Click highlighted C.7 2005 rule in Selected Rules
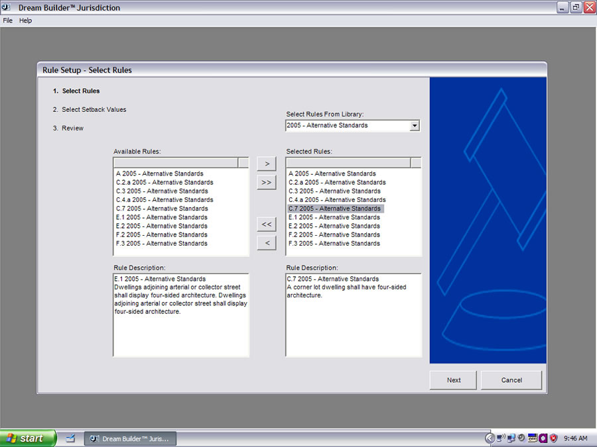 coord(336,209)
